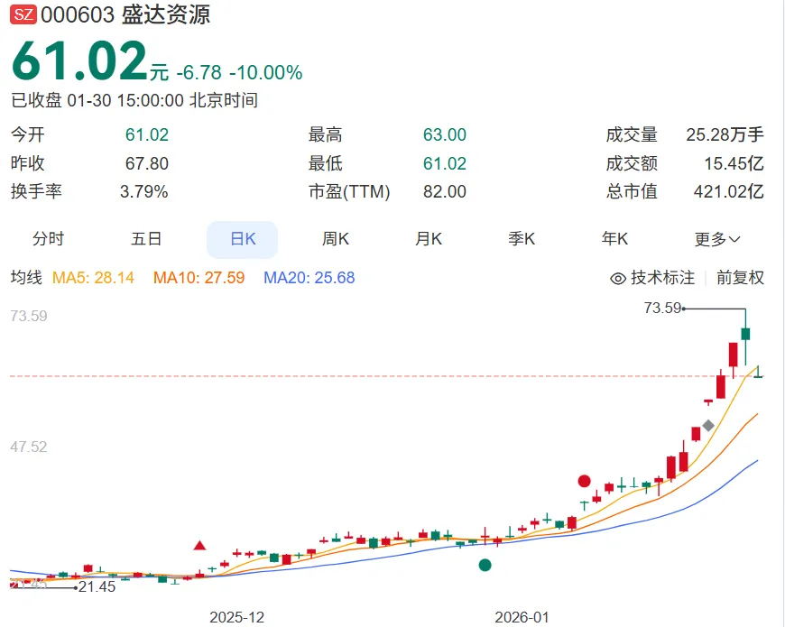This screenshot has width=785, height=627.
Task: Click the 61.02 current price
Action: click(x=79, y=61)
